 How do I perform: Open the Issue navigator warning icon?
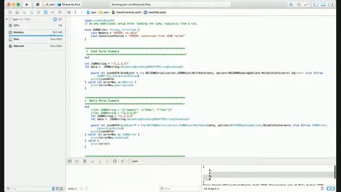click(x=31, y=12)
